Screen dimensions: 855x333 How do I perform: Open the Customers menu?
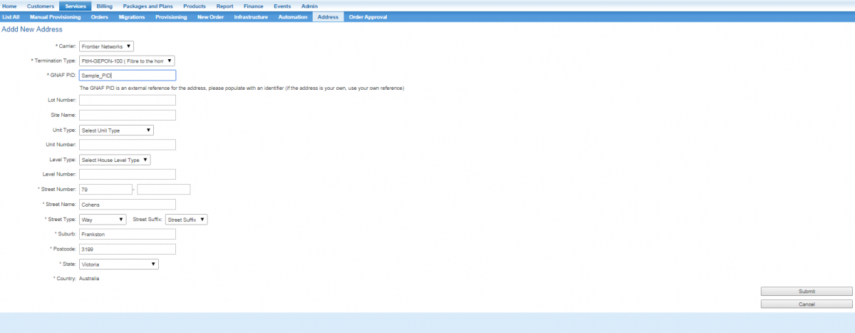click(40, 6)
